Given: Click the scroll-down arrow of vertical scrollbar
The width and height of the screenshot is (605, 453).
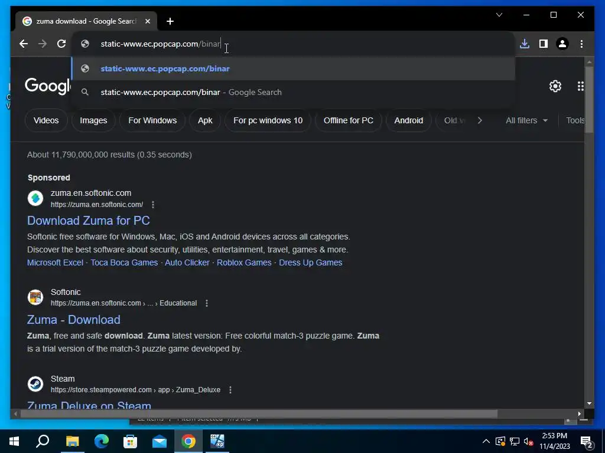Looking at the screenshot, I should (x=589, y=403).
